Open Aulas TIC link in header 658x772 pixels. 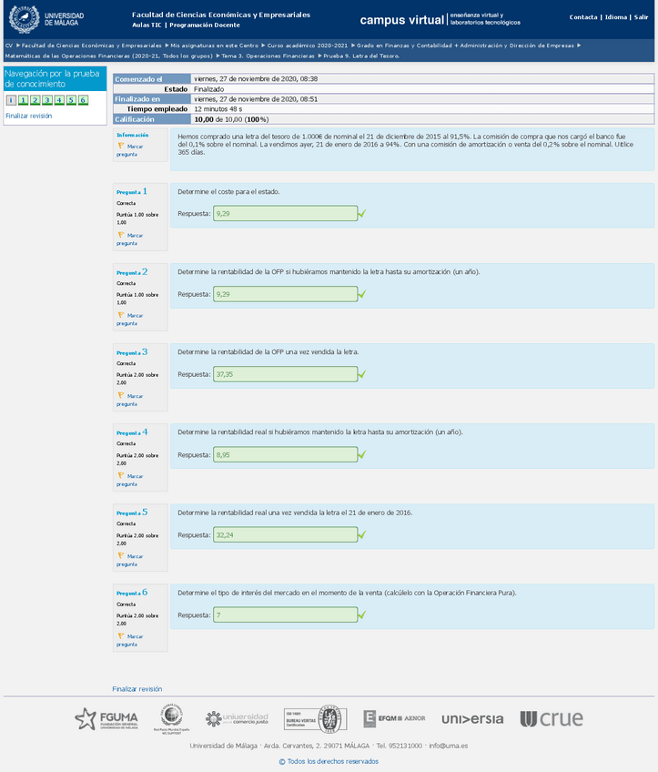coord(147,25)
